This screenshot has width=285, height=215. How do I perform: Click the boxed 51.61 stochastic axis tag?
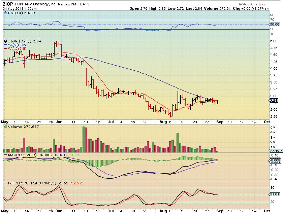pyautogui.click(x=275, y=194)
